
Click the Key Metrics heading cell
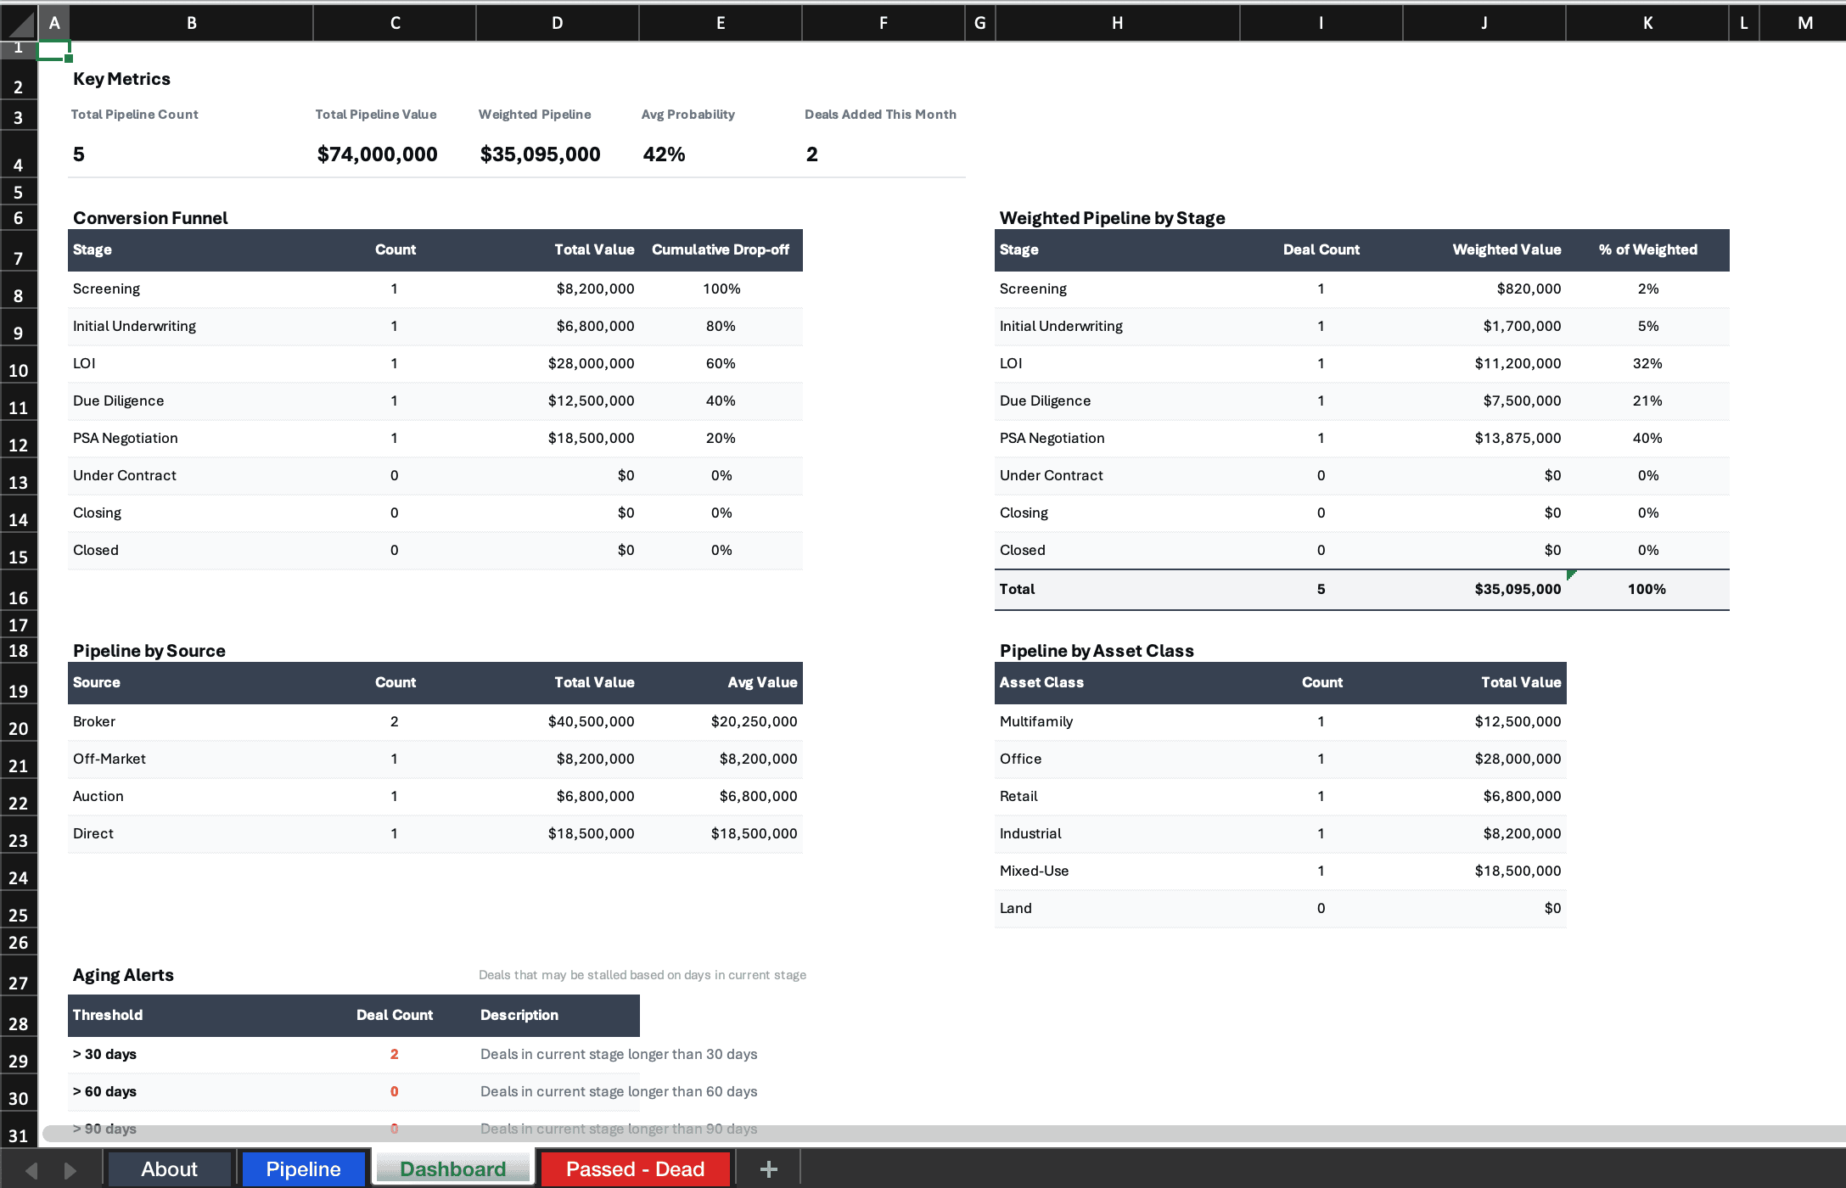(x=121, y=78)
